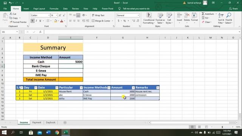The width and height of the screenshot is (242, 136).
Task: Toggle Italic formatting
Action: tap(36, 21)
